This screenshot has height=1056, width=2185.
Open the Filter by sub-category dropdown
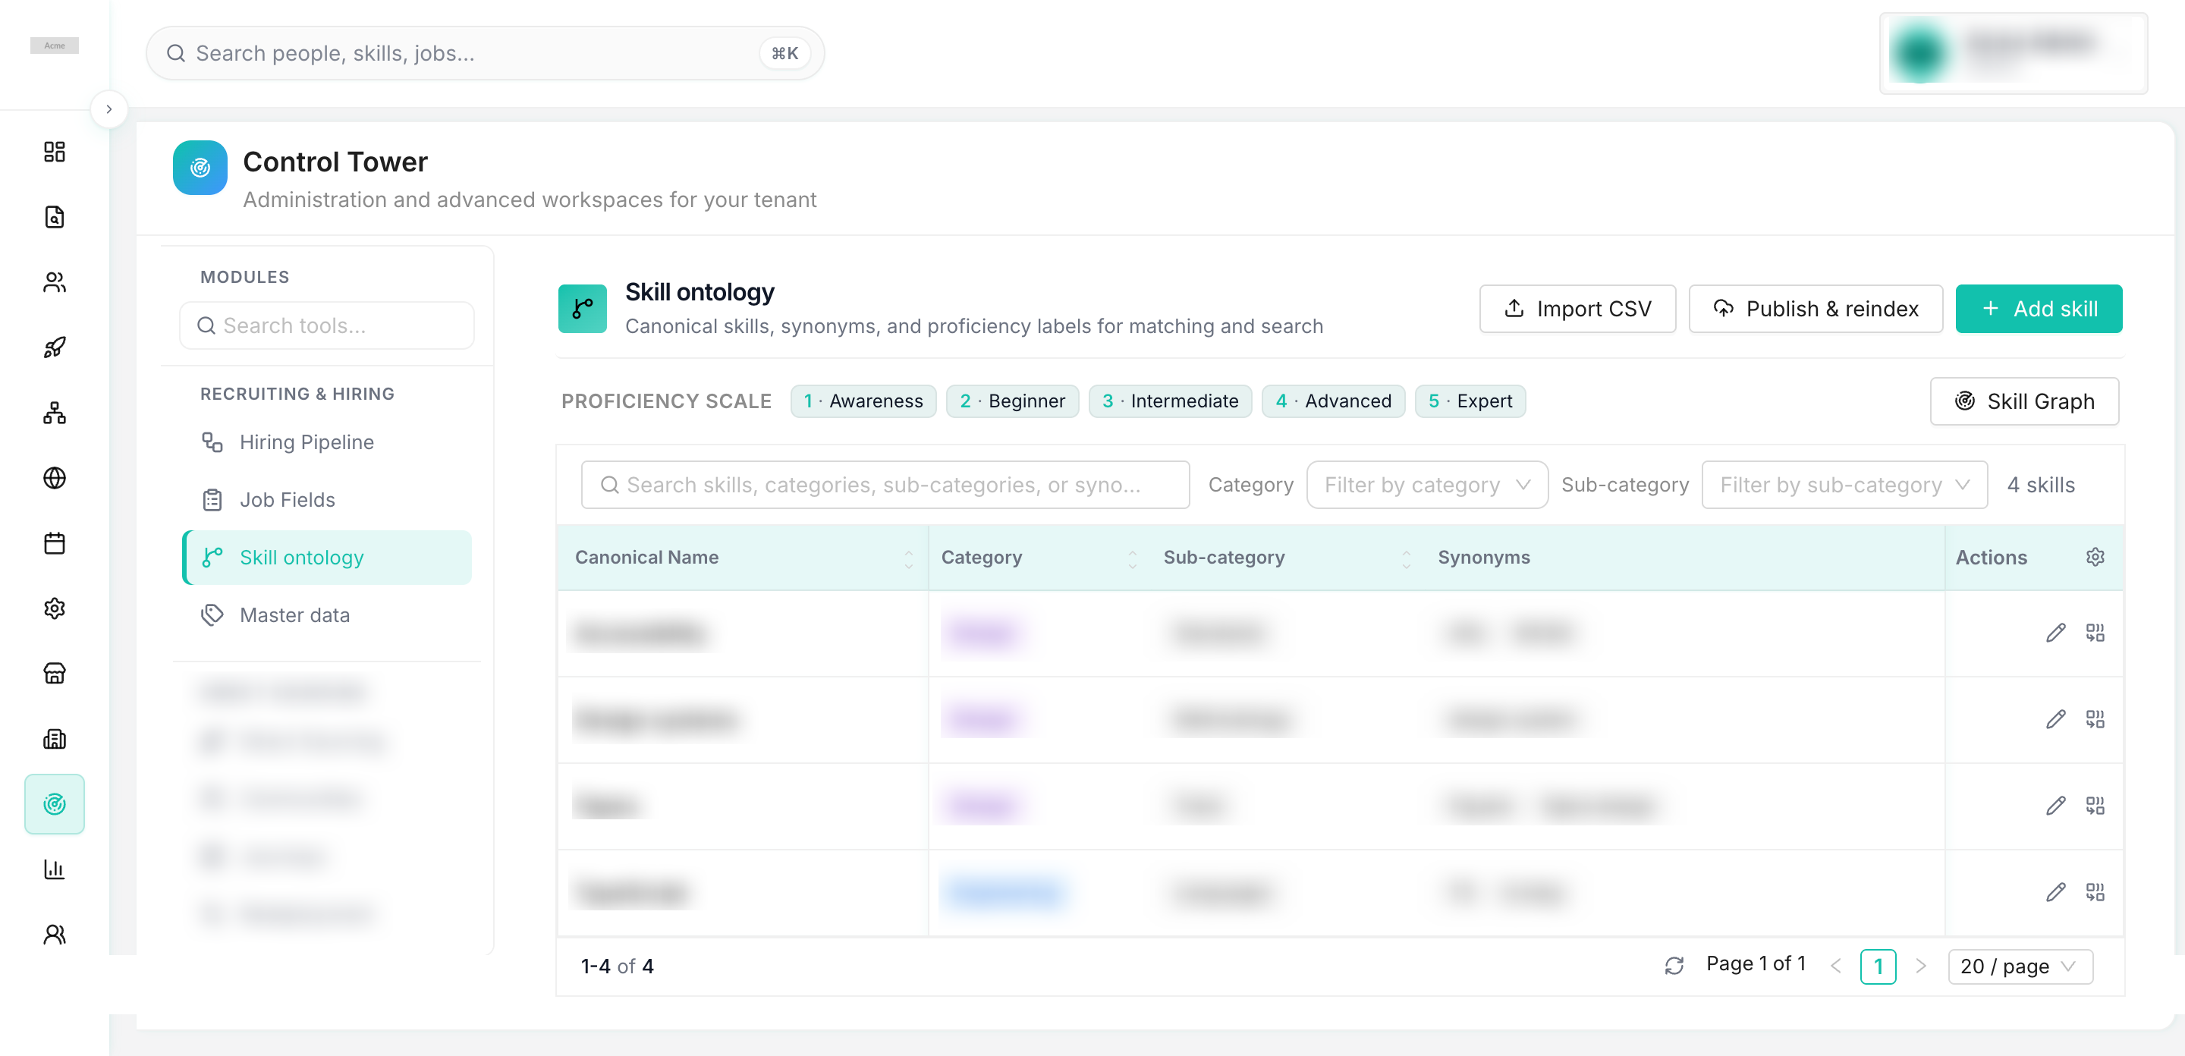1844,486
